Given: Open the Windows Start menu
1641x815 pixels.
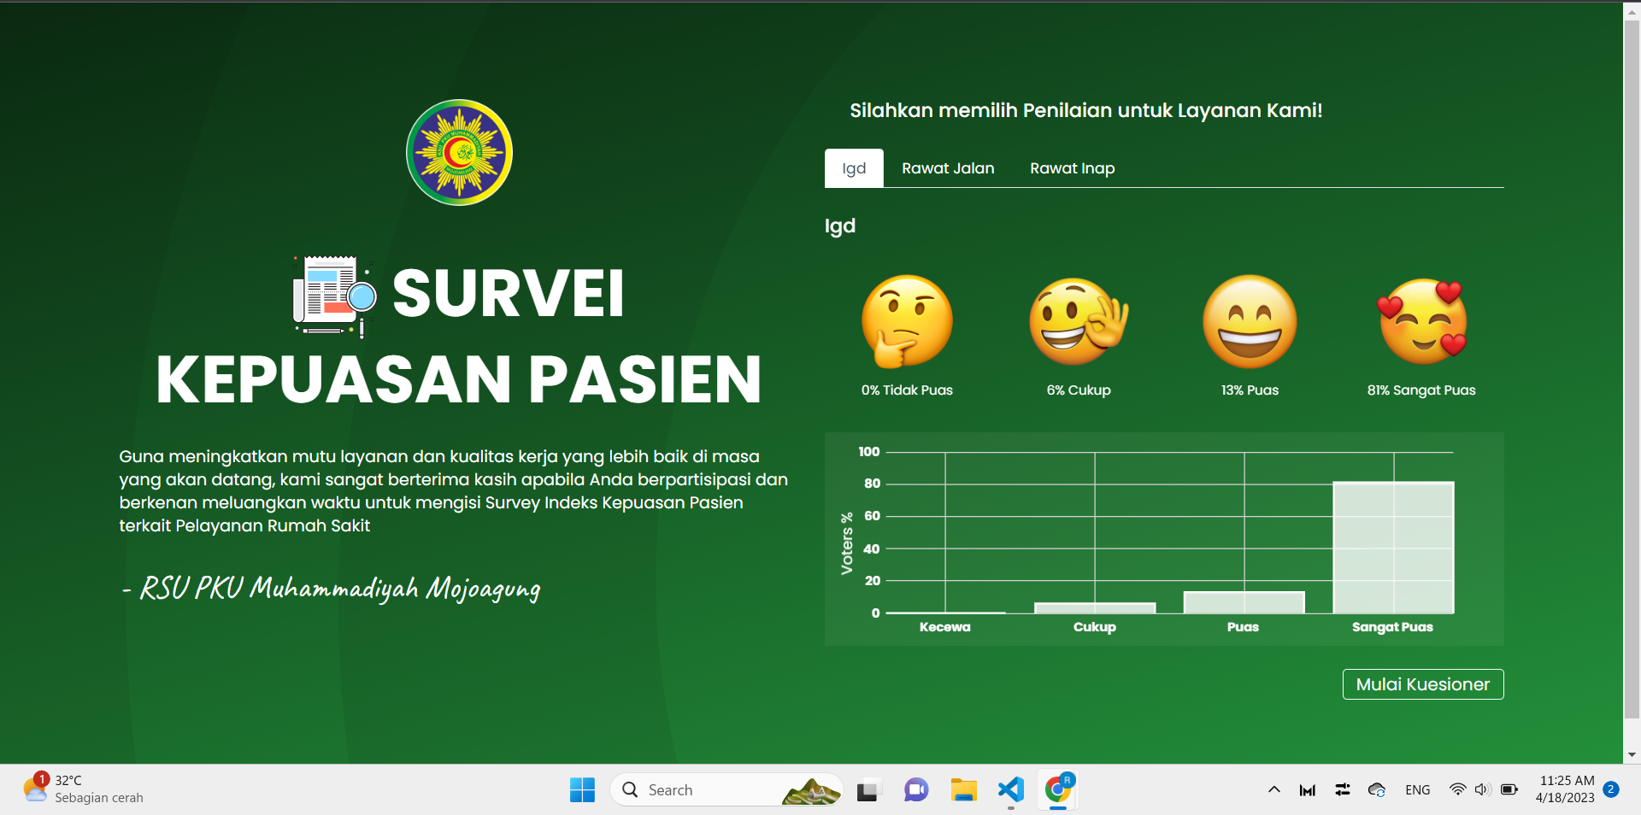Looking at the screenshot, I should [582, 789].
